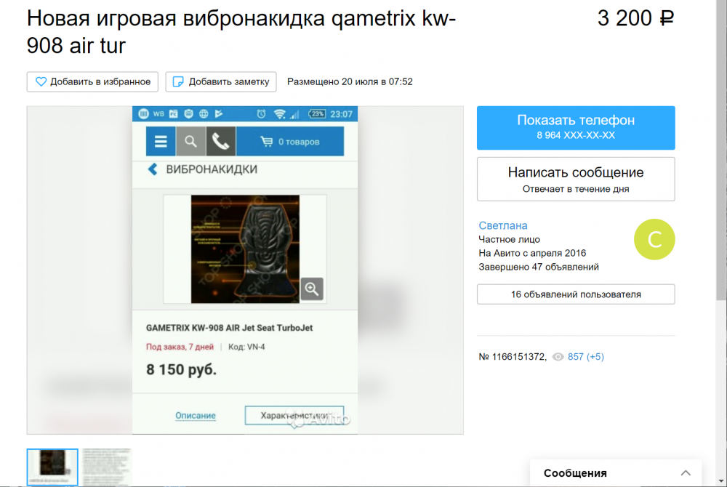Toggle favorite with Добавить в избранное

click(x=92, y=81)
